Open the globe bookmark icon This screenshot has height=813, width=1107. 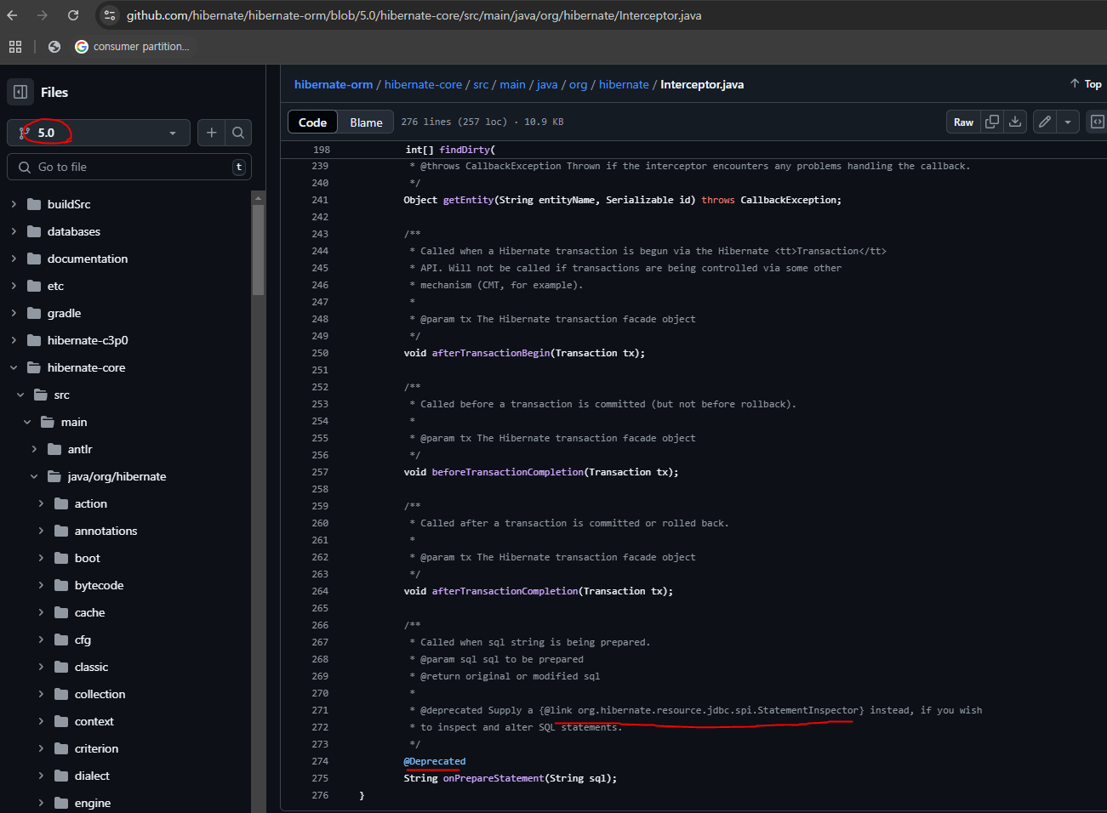tap(54, 47)
